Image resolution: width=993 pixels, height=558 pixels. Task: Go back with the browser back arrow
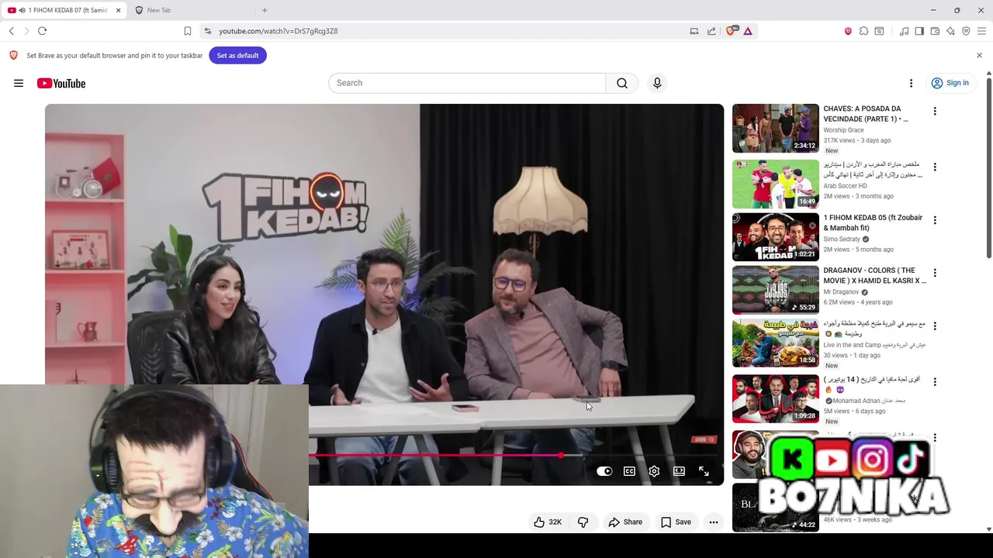coord(12,31)
